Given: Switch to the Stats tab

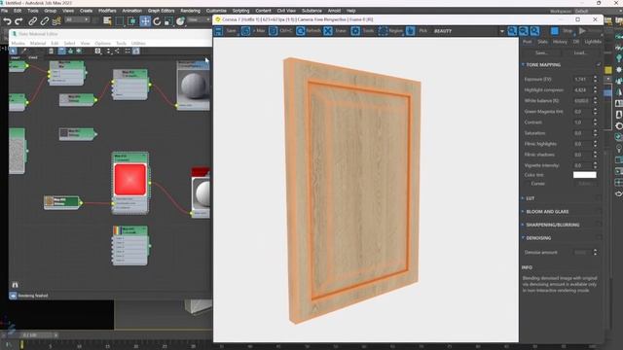Looking at the screenshot, I should [x=542, y=42].
